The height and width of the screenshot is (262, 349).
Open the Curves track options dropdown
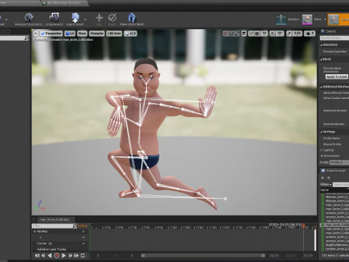(x=84, y=243)
